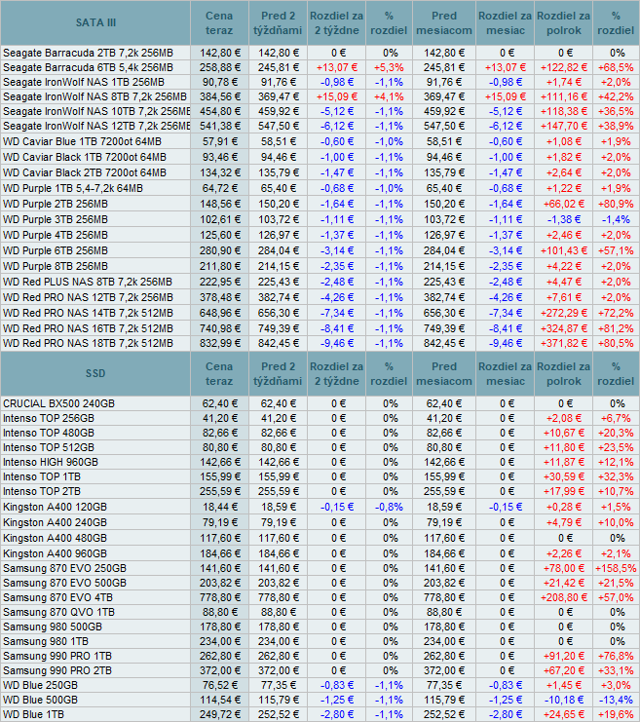Click the half-year difference +324,87 €
Screen dimensions: 640x722
click(x=564, y=328)
